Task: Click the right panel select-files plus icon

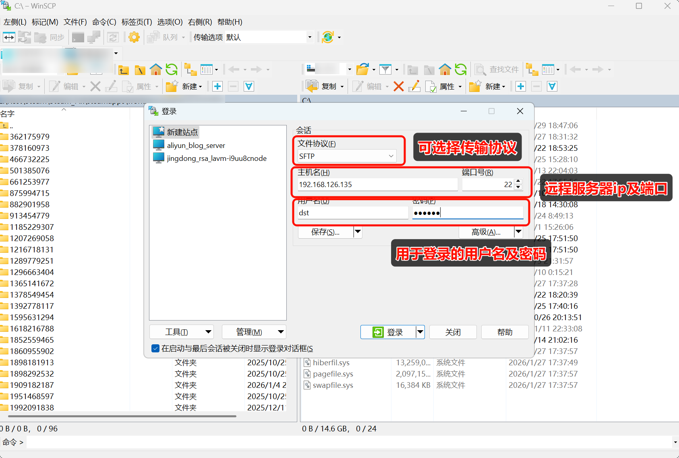Action: pos(521,86)
